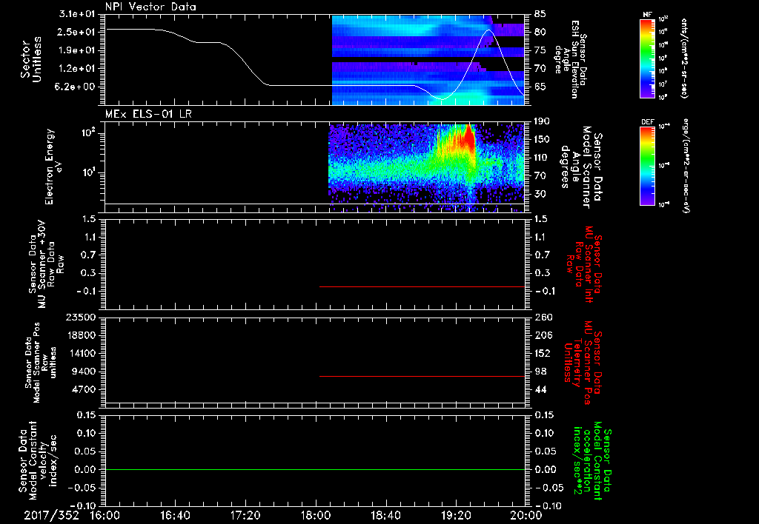Click the 1.2e+01 sector tick label

77,69
